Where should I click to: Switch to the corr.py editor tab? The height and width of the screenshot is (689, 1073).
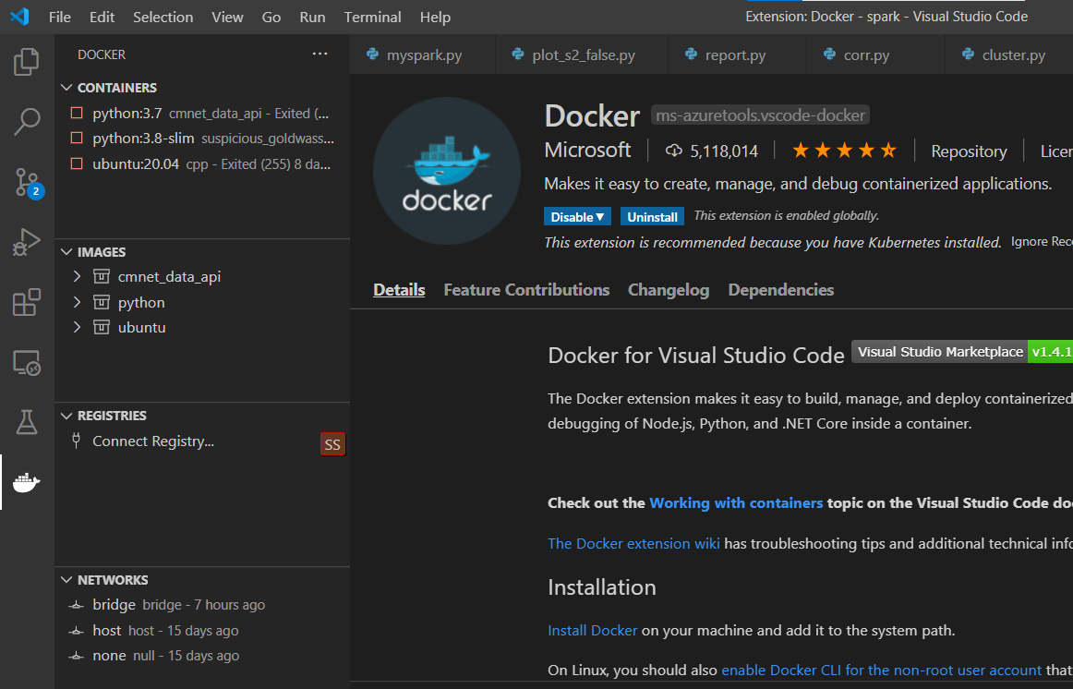[874, 54]
